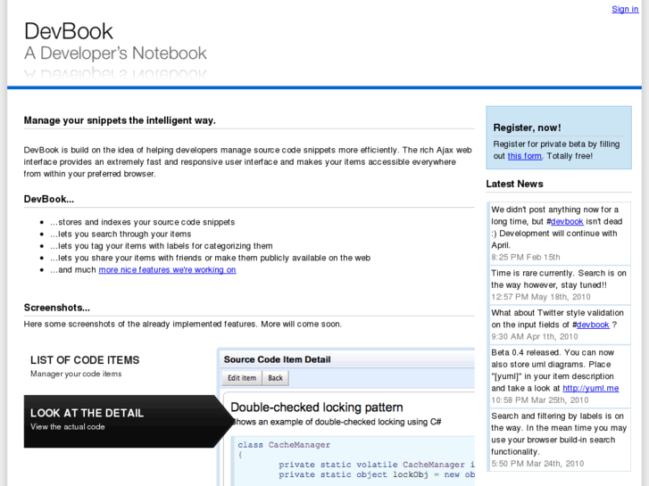The image size is (649, 486).
Task: Open the first #devbook hashtag link
Action: coord(567,221)
